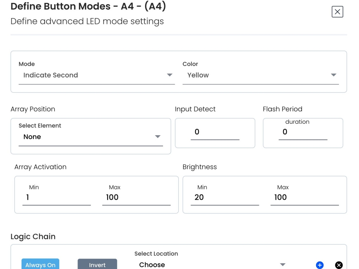359x269 pixels.
Task: Close the Define Button Modes dialog
Action: (337, 12)
